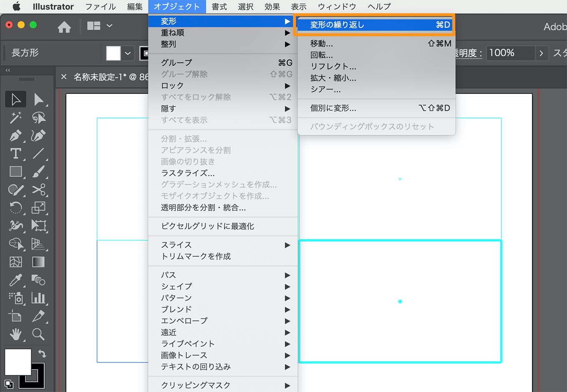Select the Symbol Sprayer tool
567x392 pixels.
point(16,298)
